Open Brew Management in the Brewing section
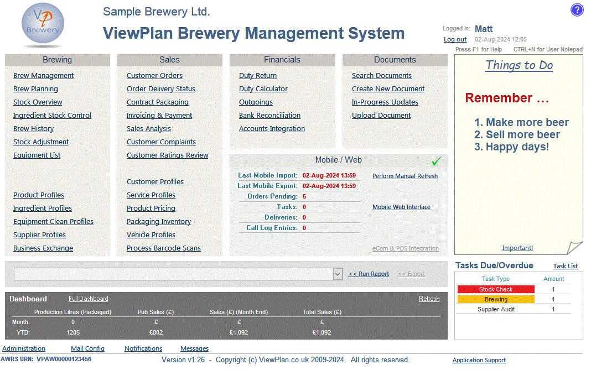Image resolution: width=591 pixels, height=370 pixels. pos(43,75)
